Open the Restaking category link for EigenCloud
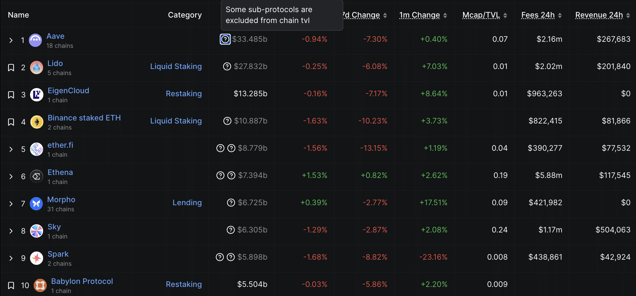 pos(184,94)
